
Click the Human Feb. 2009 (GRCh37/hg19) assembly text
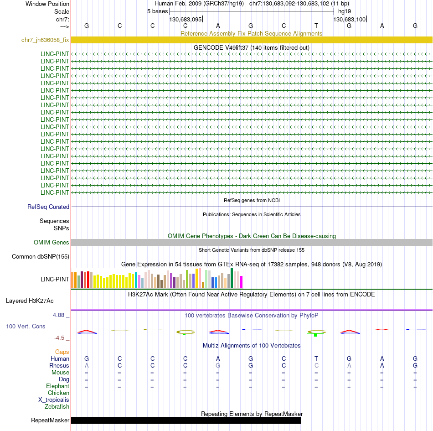(x=199, y=4)
